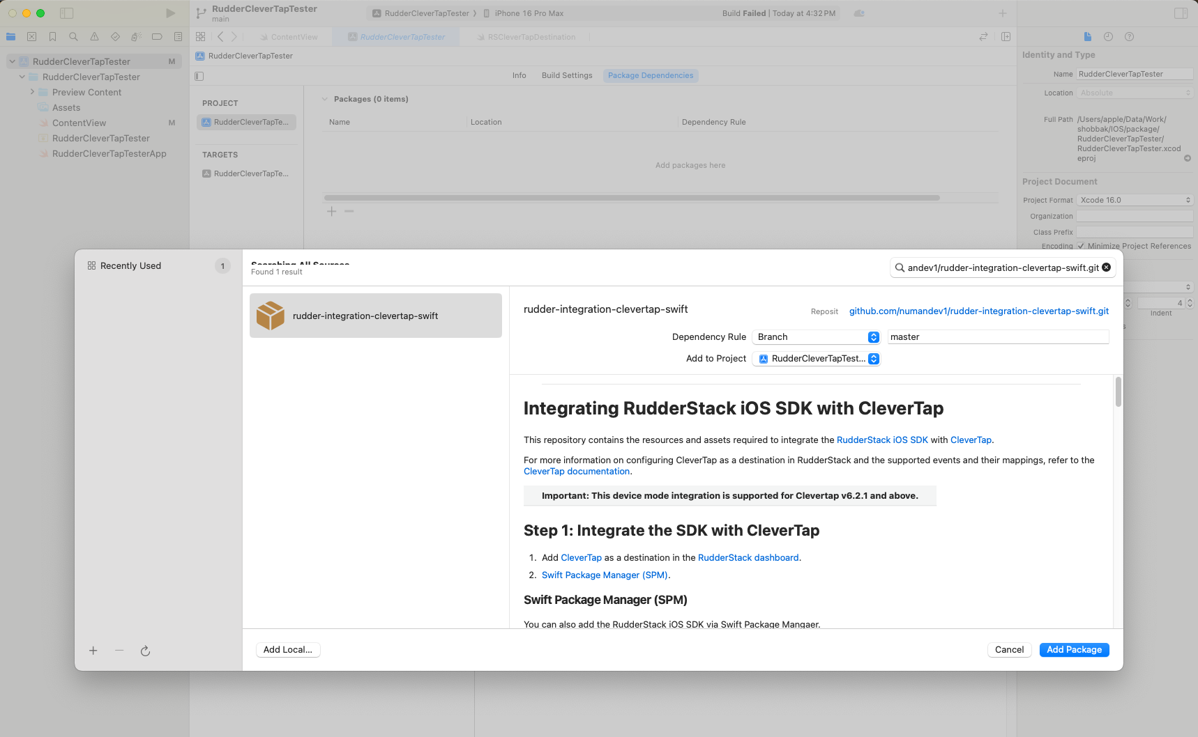Clear the package search field
Viewport: 1198px width, 737px height.
[x=1106, y=267]
